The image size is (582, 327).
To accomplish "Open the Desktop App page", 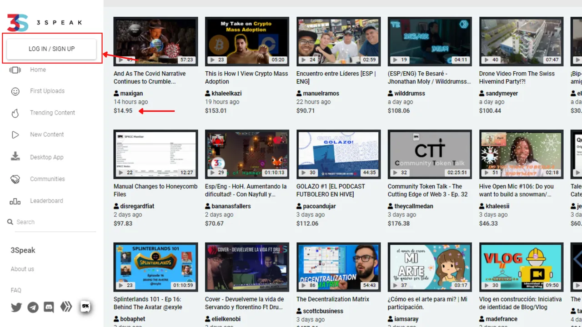I will pyautogui.click(x=46, y=157).
